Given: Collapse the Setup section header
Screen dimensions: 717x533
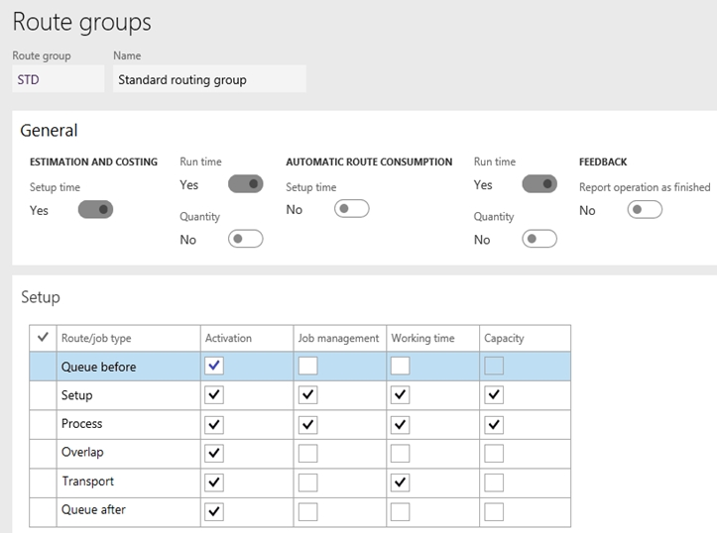Looking at the screenshot, I should pyautogui.click(x=41, y=297).
